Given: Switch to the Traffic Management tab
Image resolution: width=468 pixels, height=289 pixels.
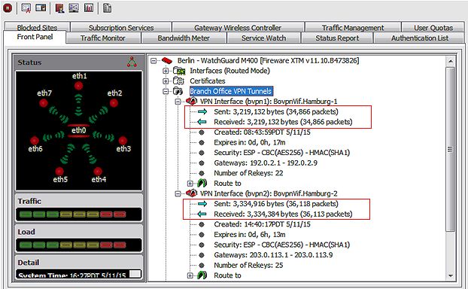Looking at the screenshot, I should tap(353, 27).
